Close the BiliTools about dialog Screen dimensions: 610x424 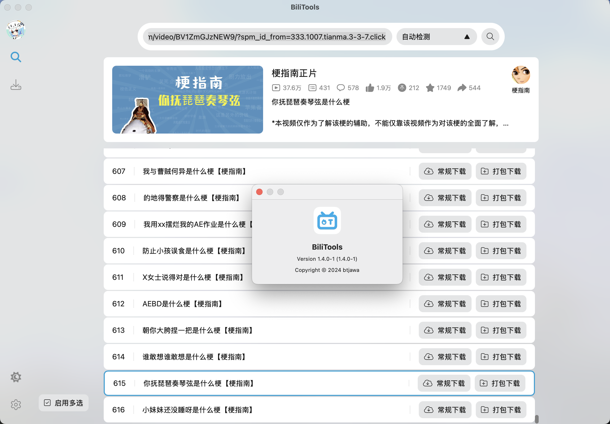259,192
